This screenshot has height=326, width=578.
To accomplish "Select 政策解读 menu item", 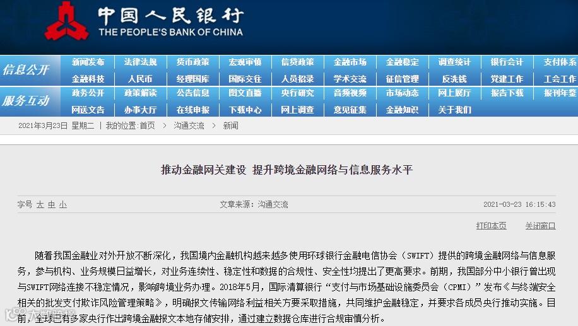I will coord(141,93).
